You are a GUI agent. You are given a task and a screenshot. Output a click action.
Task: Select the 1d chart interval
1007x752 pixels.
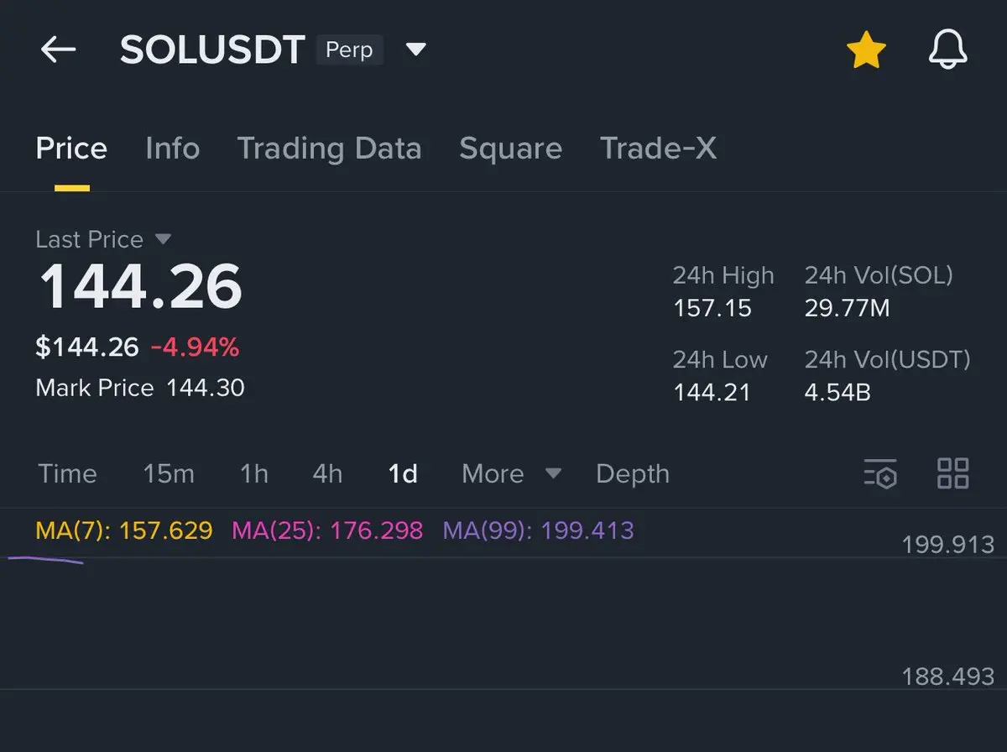(403, 473)
